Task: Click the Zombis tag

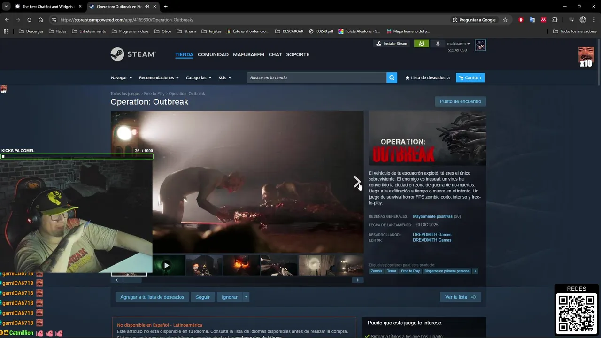Action: [x=377, y=271]
